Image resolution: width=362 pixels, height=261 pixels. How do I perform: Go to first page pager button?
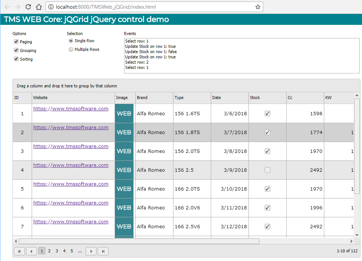pyautogui.click(x=19, y=251)
